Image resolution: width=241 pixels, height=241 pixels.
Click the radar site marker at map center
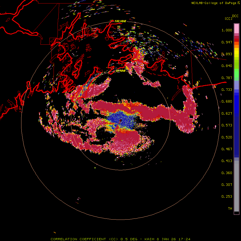pos(120,121)
